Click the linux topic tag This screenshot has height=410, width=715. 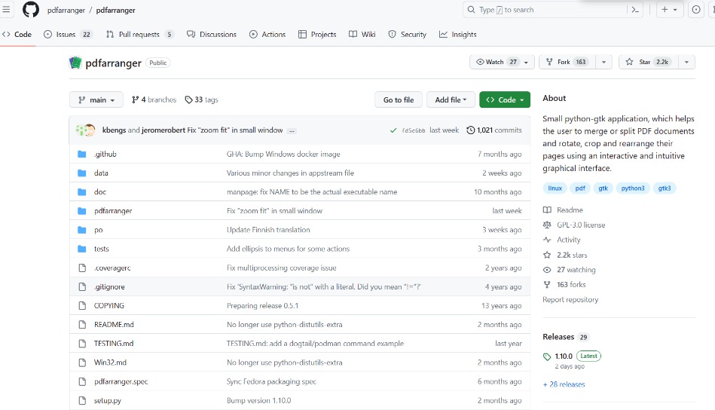point(555,188)
